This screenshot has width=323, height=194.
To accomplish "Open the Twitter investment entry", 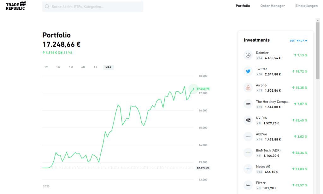I will 275,71.
